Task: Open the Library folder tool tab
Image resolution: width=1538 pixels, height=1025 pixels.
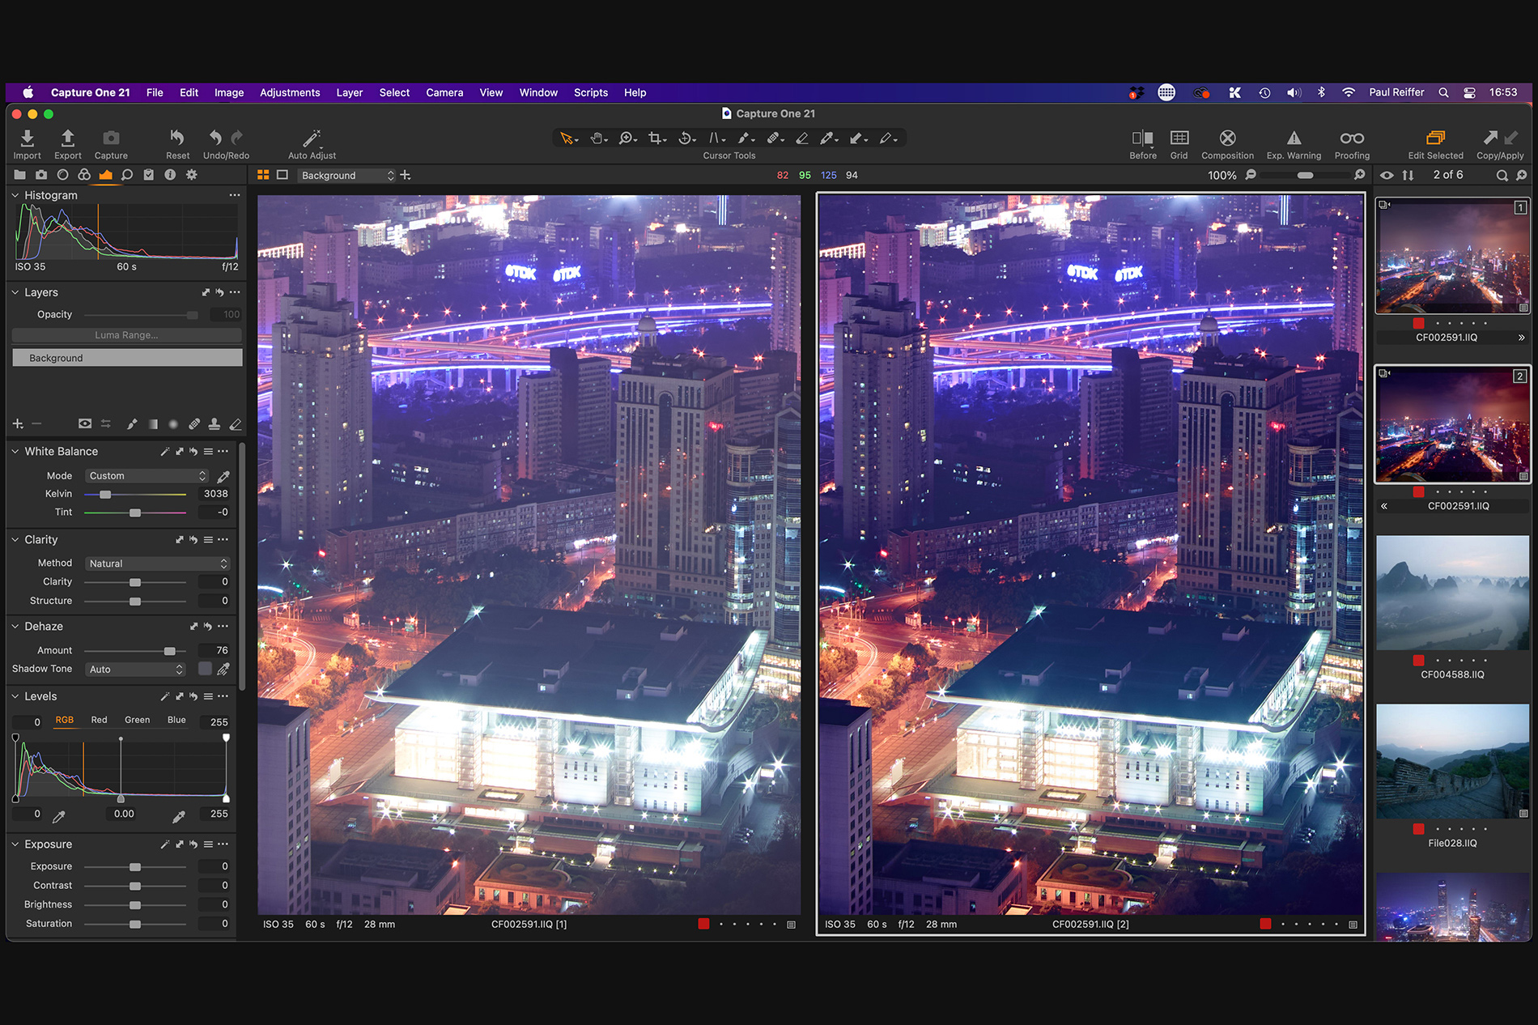Action: coord(19,175)
